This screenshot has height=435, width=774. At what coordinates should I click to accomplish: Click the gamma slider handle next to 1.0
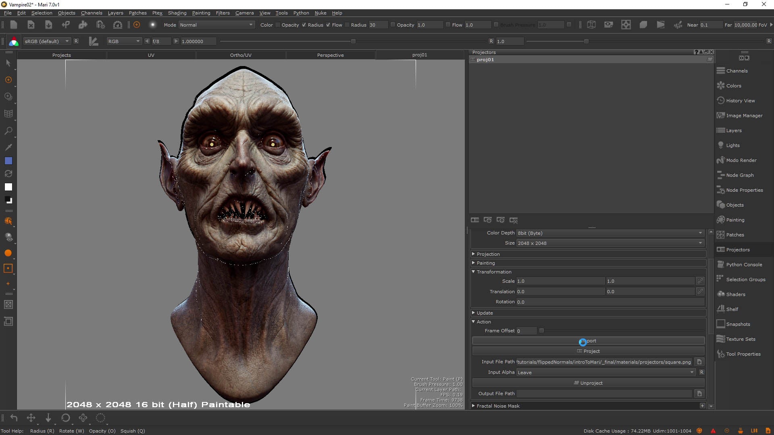coord(586,41)
